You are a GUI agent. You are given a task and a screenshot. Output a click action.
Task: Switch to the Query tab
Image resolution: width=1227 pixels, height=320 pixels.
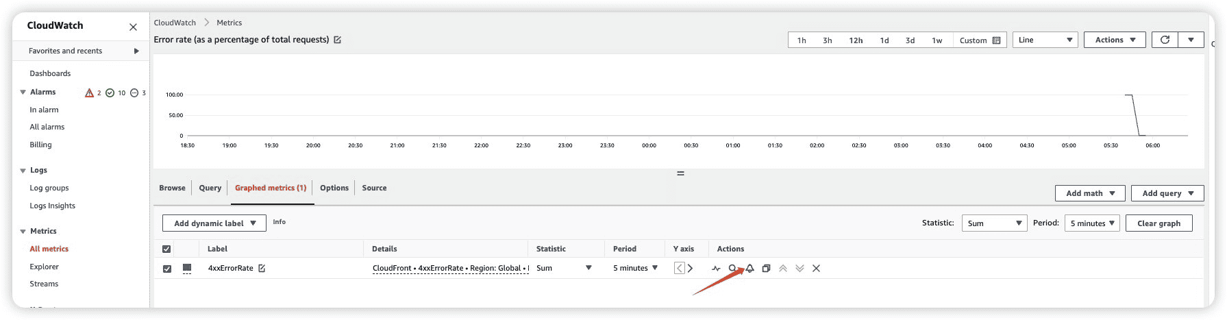click(210, 188)
